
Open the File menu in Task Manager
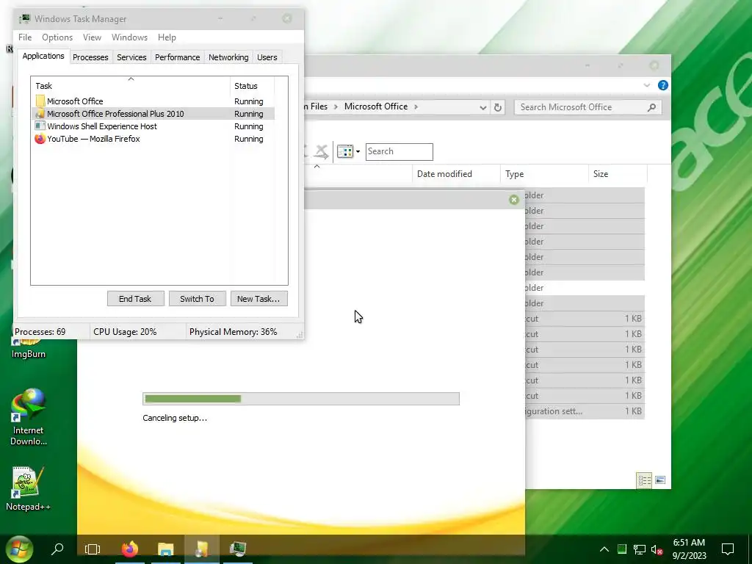(x=25, y=37)
